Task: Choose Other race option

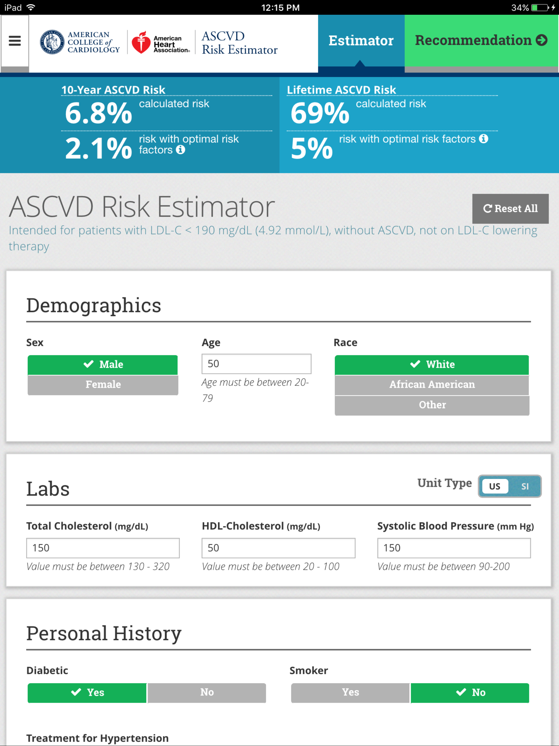Action: (x=432, y=405)
